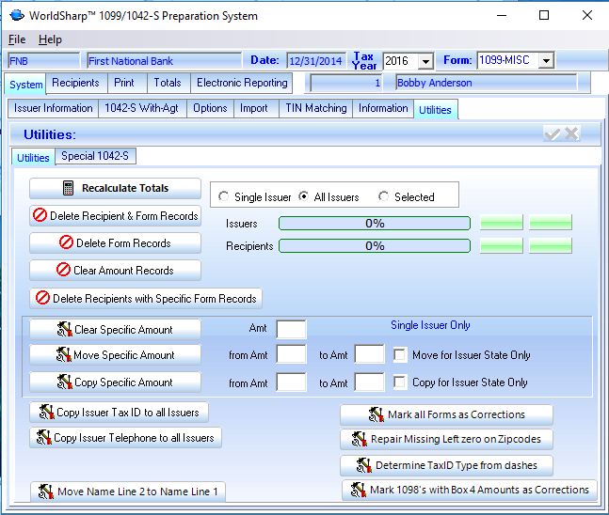This screenshot has width=609, height=515.
Task: Check Copy for Issuer State Only
Action: click(x=400, y=382)
